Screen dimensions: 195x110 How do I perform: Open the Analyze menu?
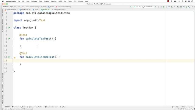(x=47, y=1)
